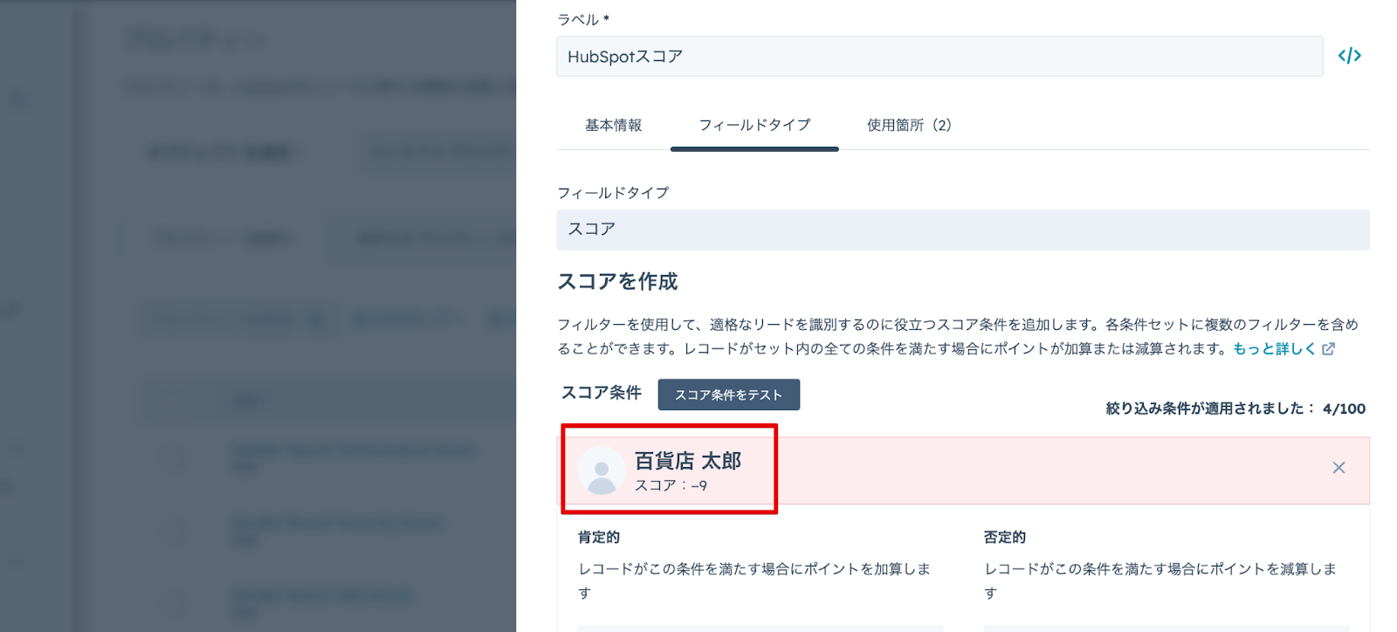Click the 否定的 heading
The height and width of the screenshot is (632, 1397).
1005,537
